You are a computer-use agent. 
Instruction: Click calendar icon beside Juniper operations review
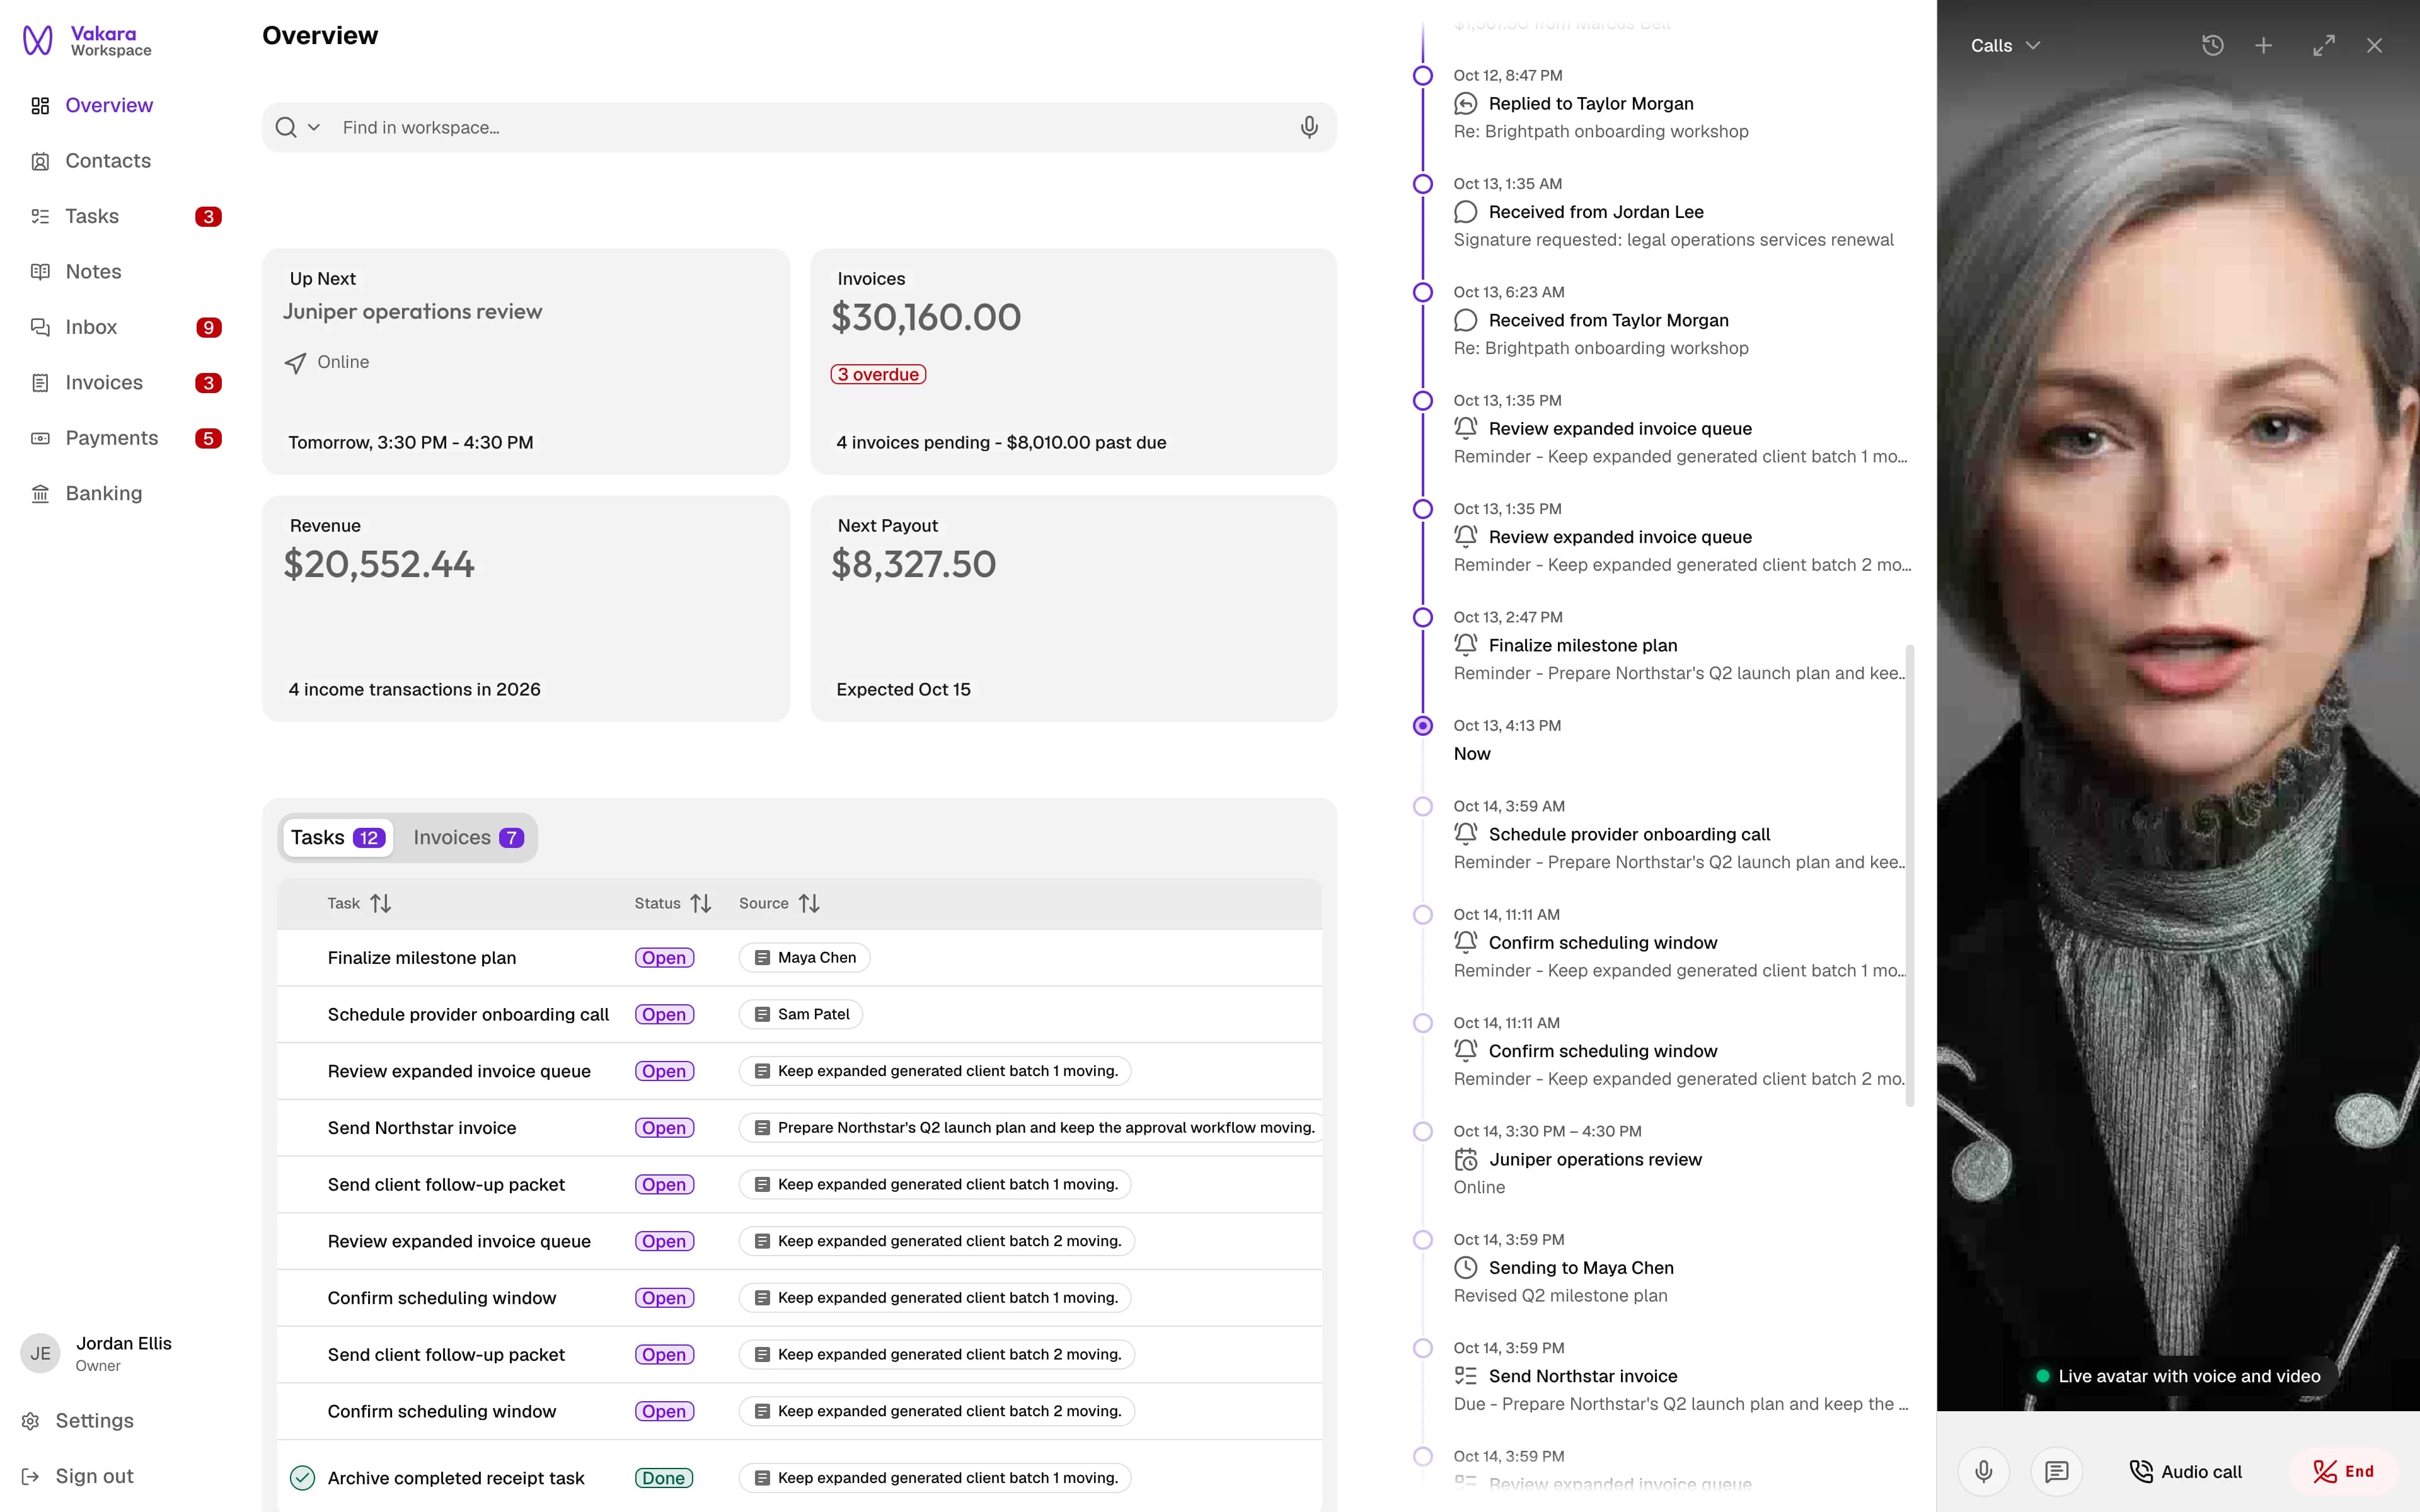click(x=1465, y=1159)
